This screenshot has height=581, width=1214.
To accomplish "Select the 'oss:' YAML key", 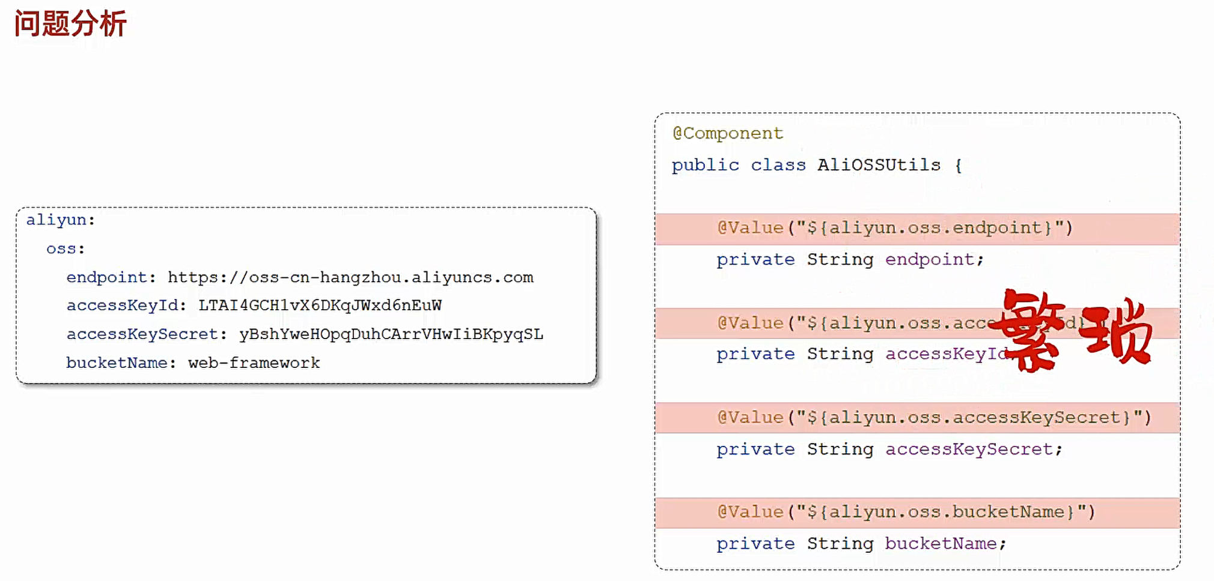I will [66, 248].
